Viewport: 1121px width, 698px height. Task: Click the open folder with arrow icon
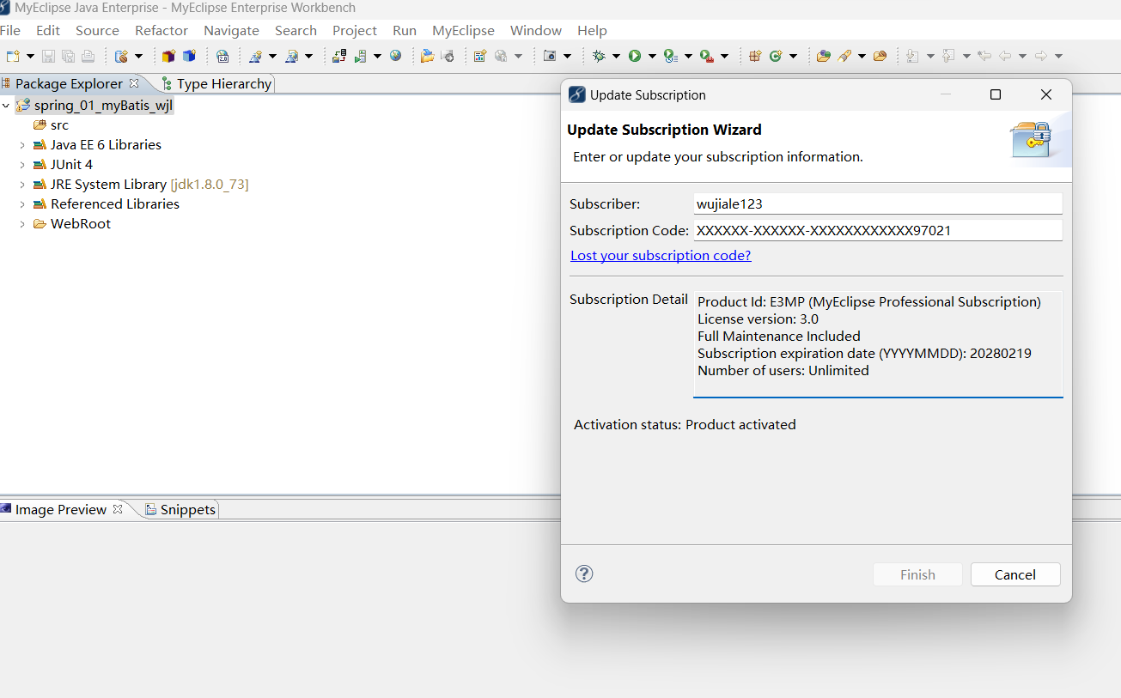coord(427,56)
